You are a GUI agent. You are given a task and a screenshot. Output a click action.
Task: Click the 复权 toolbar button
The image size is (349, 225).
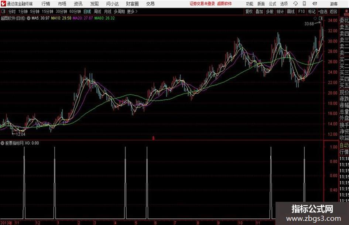pos(249,11)
